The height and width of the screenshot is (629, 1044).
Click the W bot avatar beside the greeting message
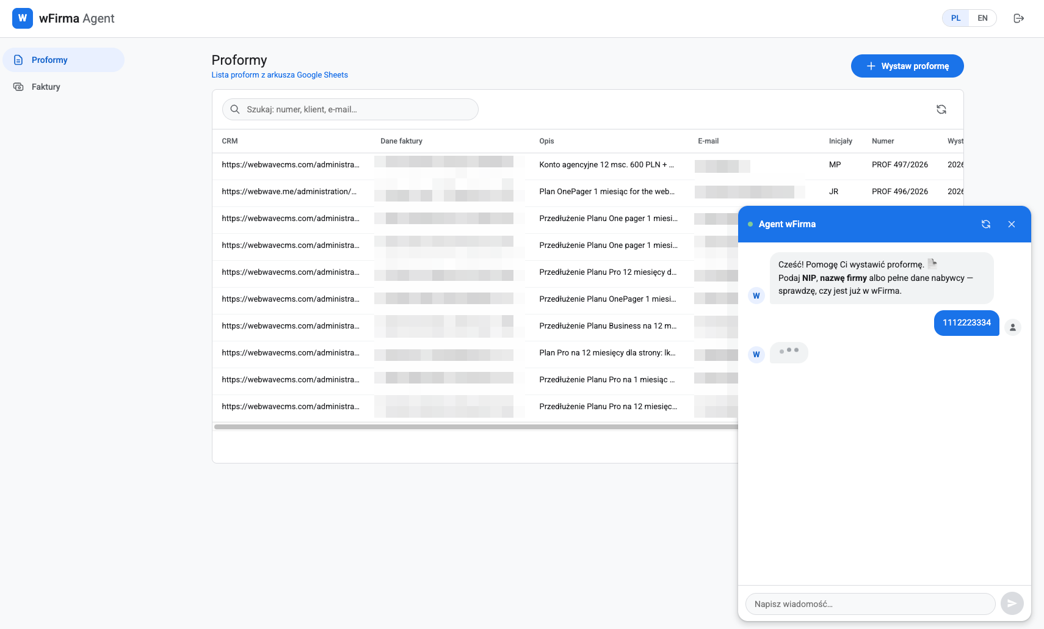pyautogui.click(x=756, y=296)
